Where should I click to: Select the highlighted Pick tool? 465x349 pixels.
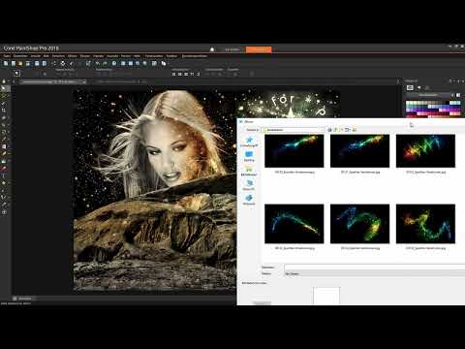(x=4, y=88)
